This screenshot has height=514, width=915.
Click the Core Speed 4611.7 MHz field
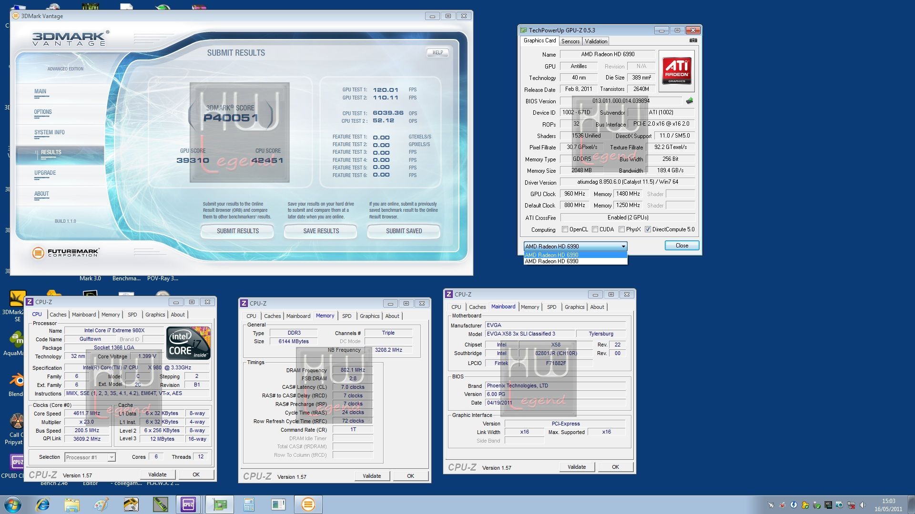(x=87, y=414)
